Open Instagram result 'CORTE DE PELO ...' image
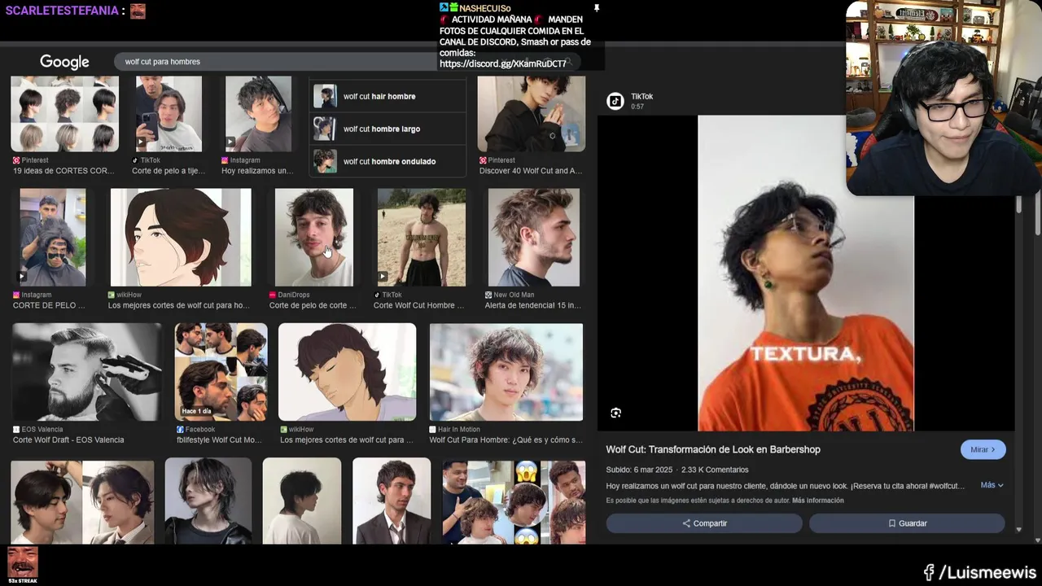This screenshot has height=586, width=1042. point(53,237)
